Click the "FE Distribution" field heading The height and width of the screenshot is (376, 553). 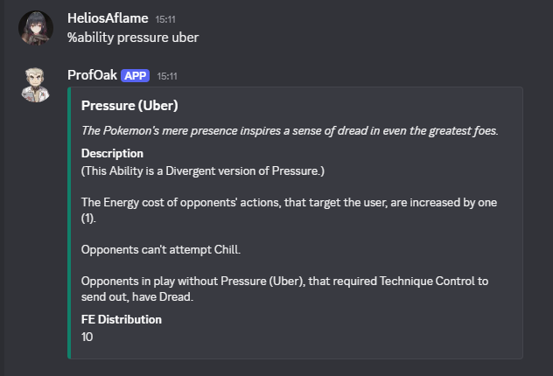point(122,320)
